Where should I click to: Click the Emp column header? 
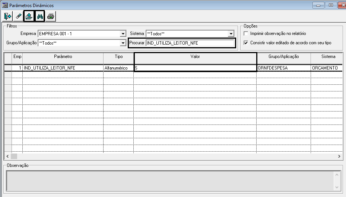click(x=17, y=59)
